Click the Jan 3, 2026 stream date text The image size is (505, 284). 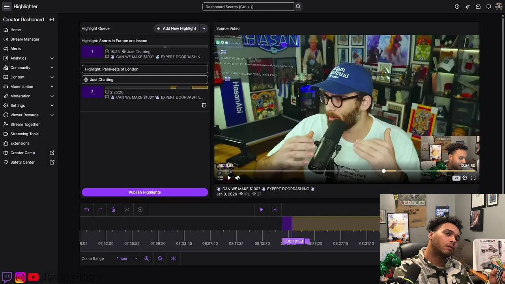227,194
